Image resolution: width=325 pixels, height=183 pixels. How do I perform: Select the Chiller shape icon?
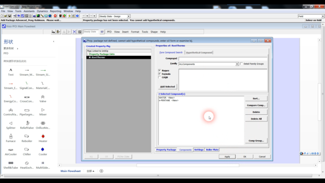click(27, 149)
